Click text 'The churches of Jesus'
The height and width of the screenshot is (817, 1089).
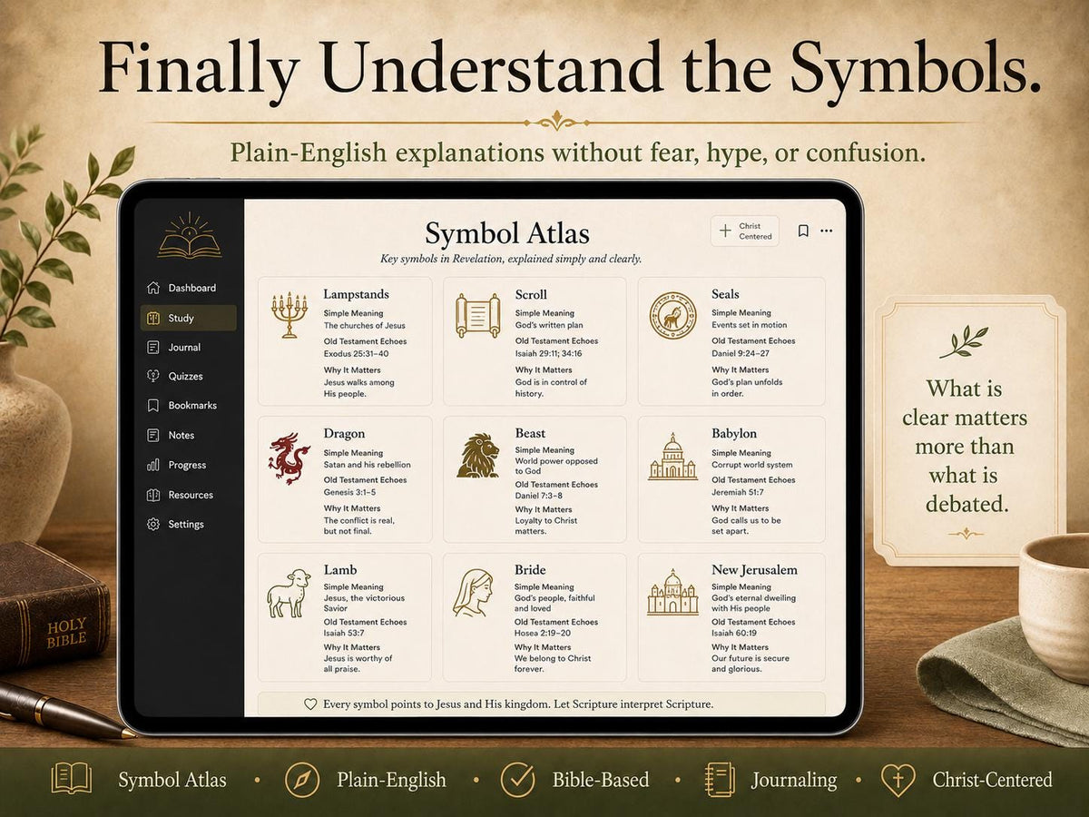365,325
